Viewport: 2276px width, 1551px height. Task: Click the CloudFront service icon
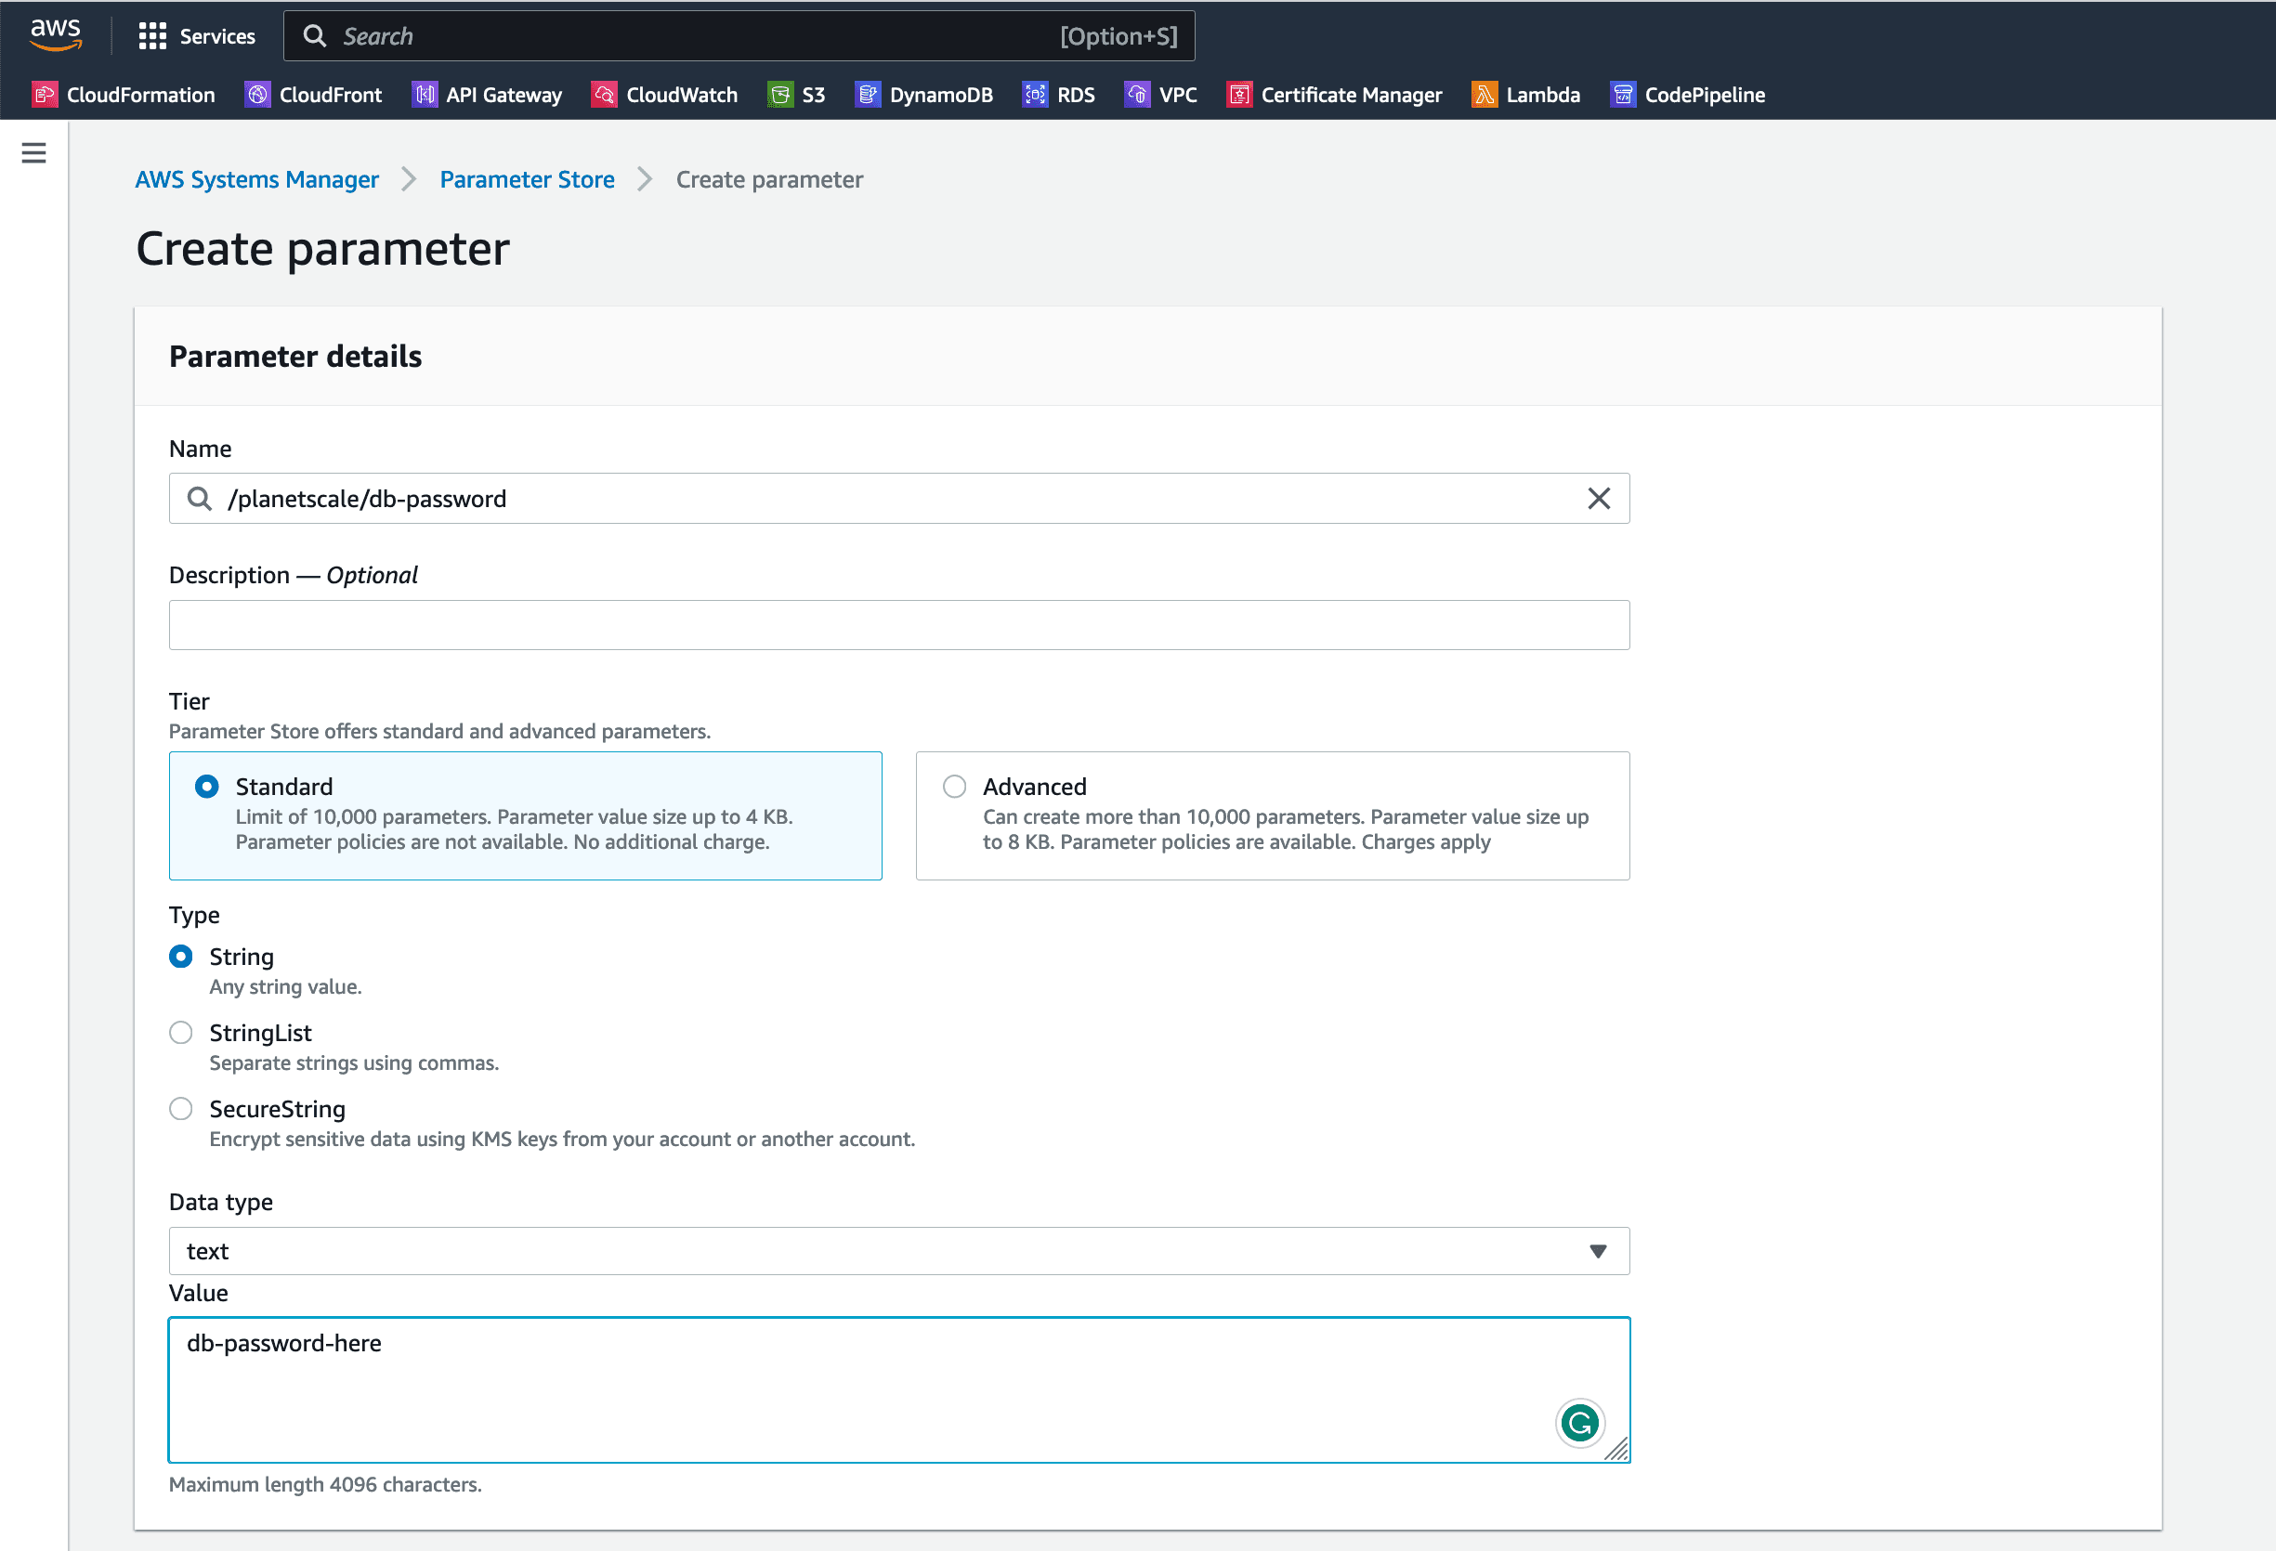point(256,95)
